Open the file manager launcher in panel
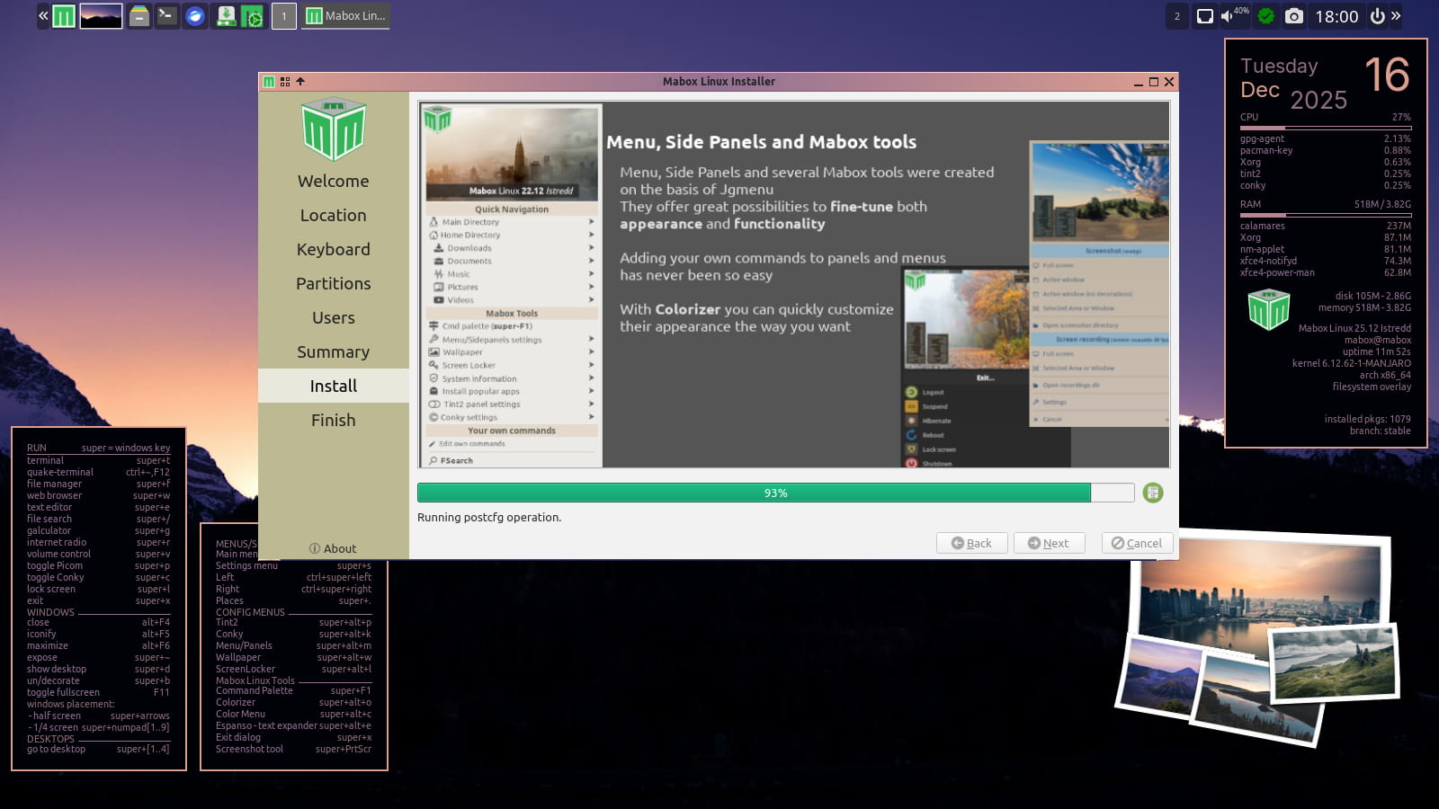The height and width of the screenshot is (809, 1439). pyautogui.click(x=139, y=16)
